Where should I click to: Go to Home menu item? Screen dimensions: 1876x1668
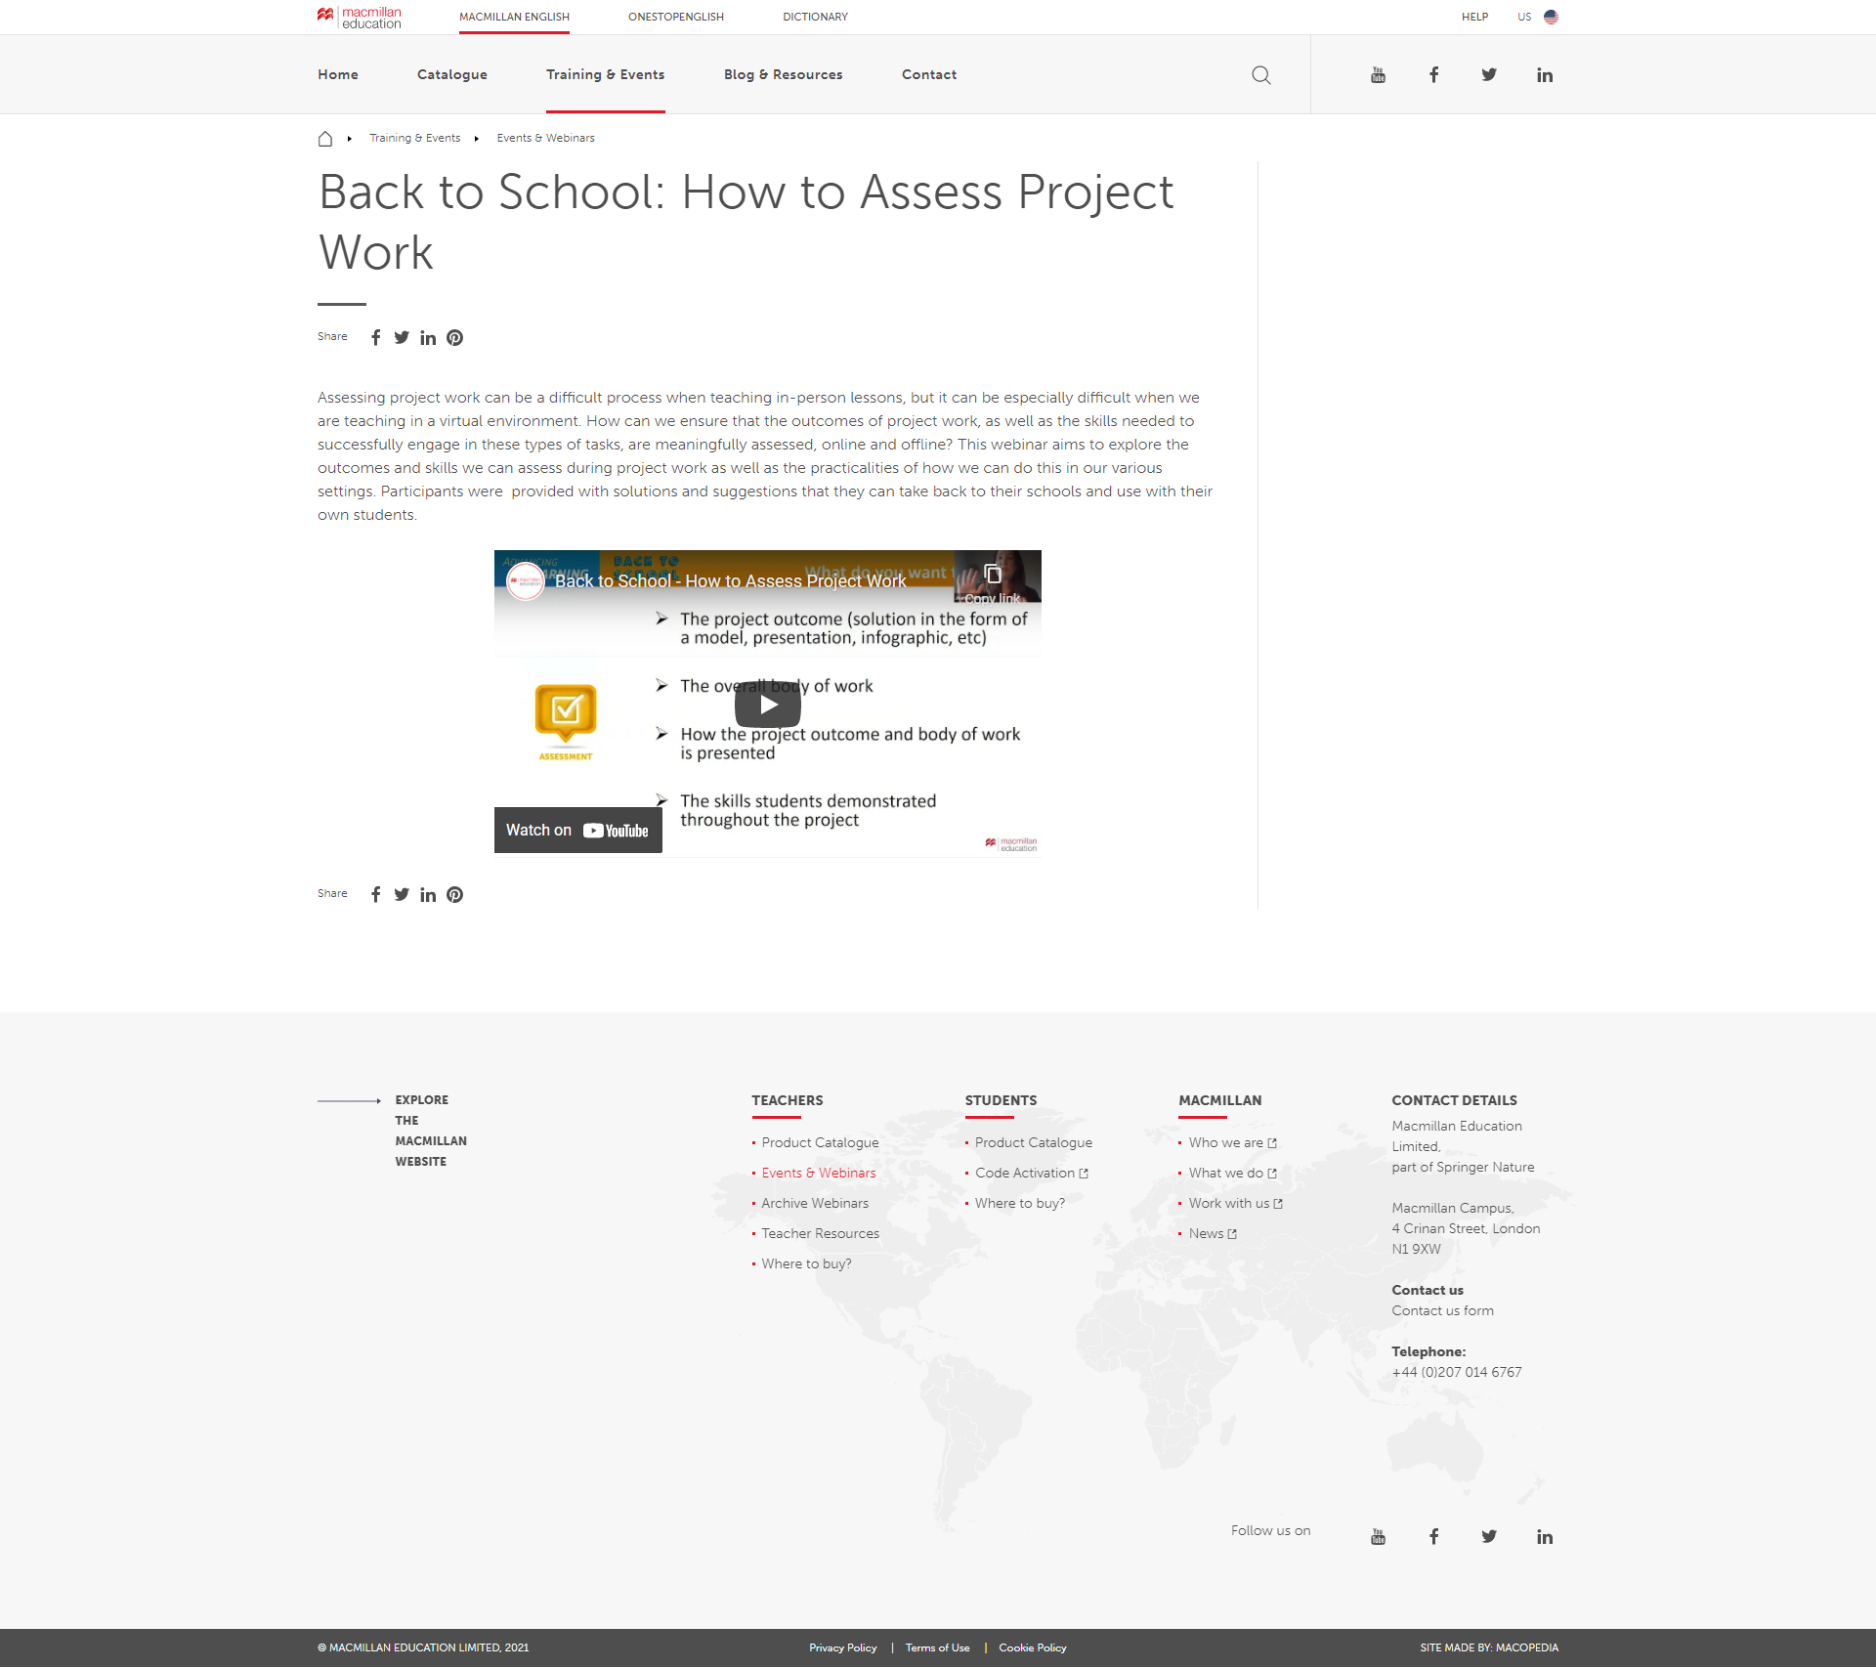pyautogui.click(x=338, y=75)
